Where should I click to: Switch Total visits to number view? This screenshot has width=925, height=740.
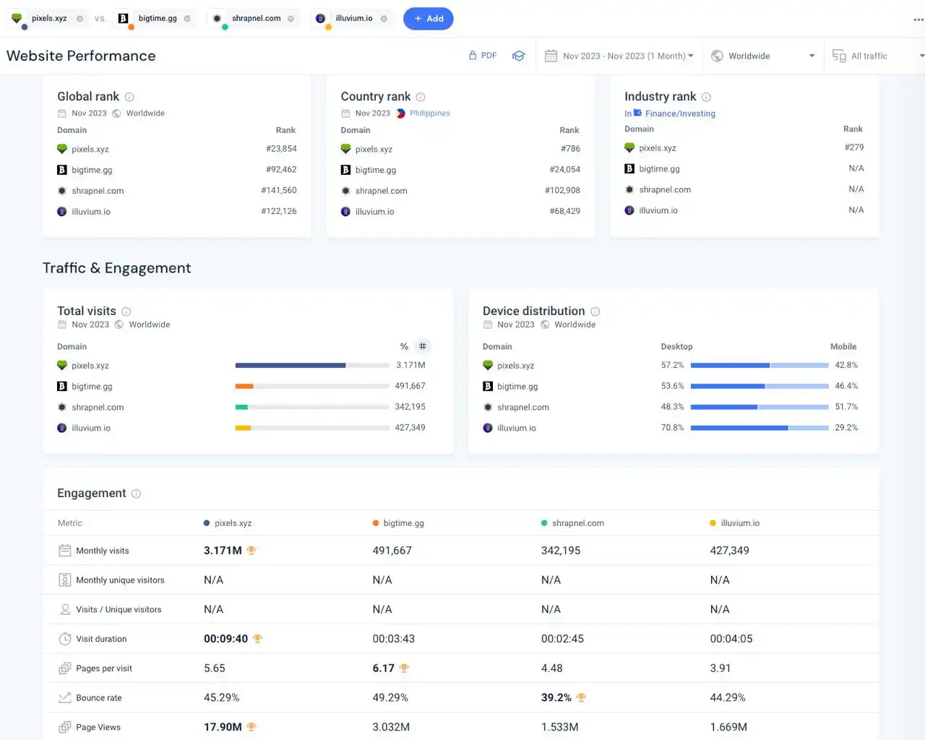click(423, 346)
